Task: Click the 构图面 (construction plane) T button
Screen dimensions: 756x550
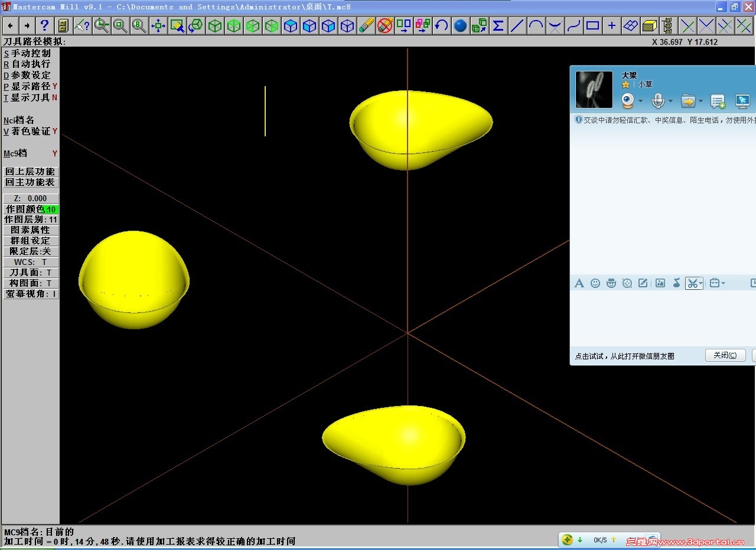Action: click(31, 283)
